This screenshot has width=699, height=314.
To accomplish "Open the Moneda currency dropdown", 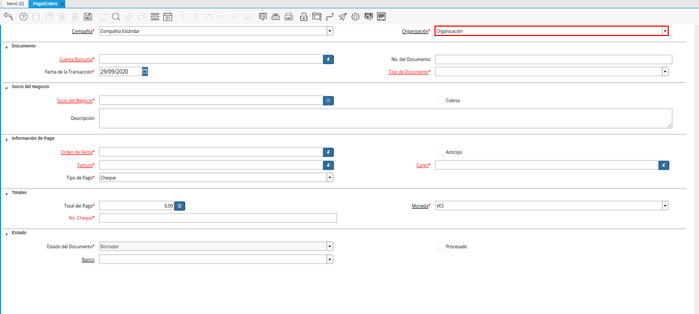I will pyautogui.click(x=665, y=206).
